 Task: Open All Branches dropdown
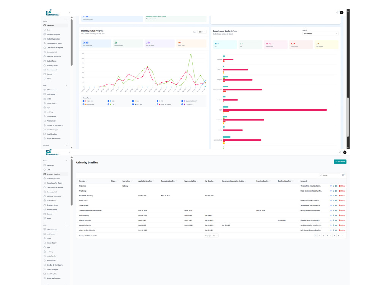[320, 33]
